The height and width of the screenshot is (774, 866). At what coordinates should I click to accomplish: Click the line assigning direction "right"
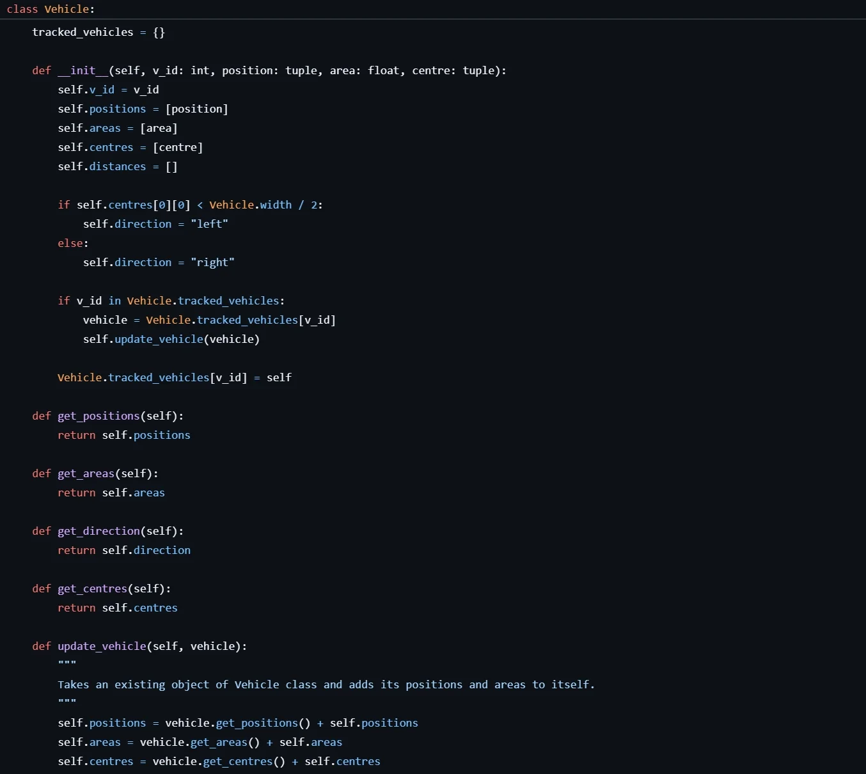(159, 262)
